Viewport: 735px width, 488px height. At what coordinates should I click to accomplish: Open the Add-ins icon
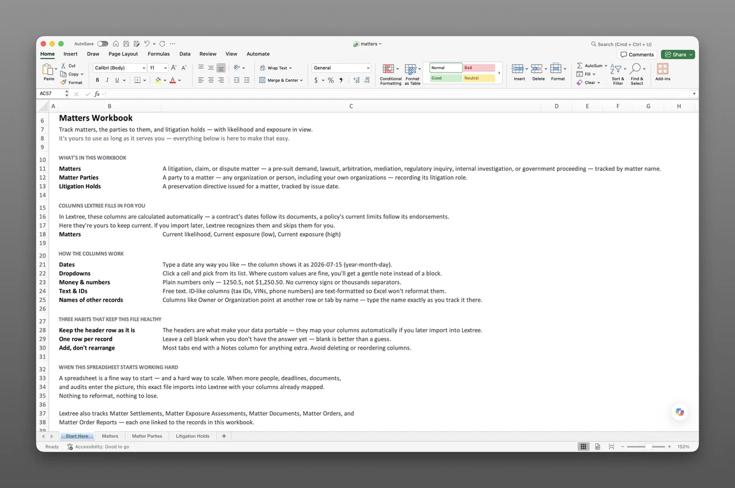coord(662,69)
